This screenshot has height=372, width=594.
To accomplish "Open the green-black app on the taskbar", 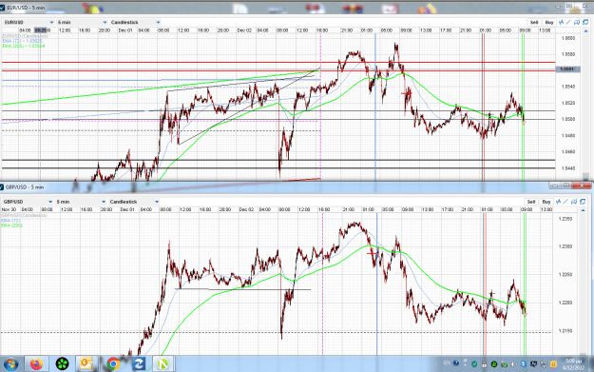I will tap(62, 364).
